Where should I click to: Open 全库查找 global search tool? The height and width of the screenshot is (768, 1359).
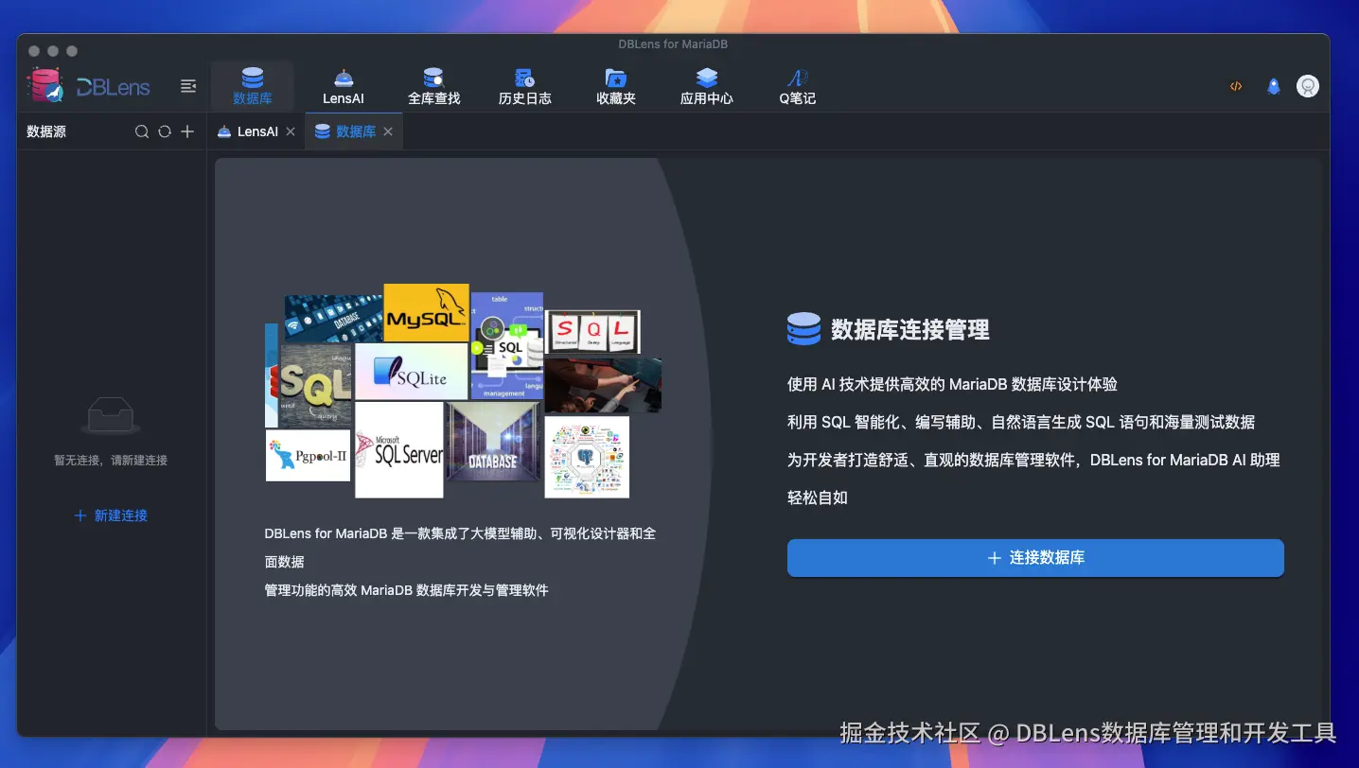click(x=433, y=86)
